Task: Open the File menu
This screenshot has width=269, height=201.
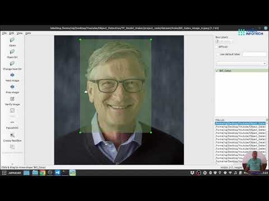Action: click(4, 33)
